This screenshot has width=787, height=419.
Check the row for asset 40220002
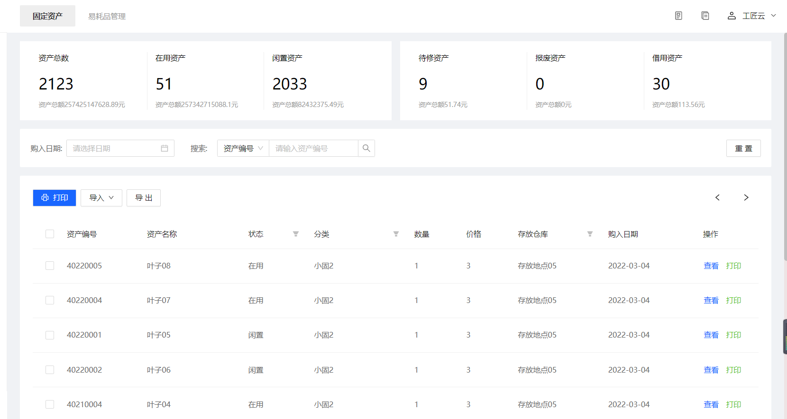[50, 370]
